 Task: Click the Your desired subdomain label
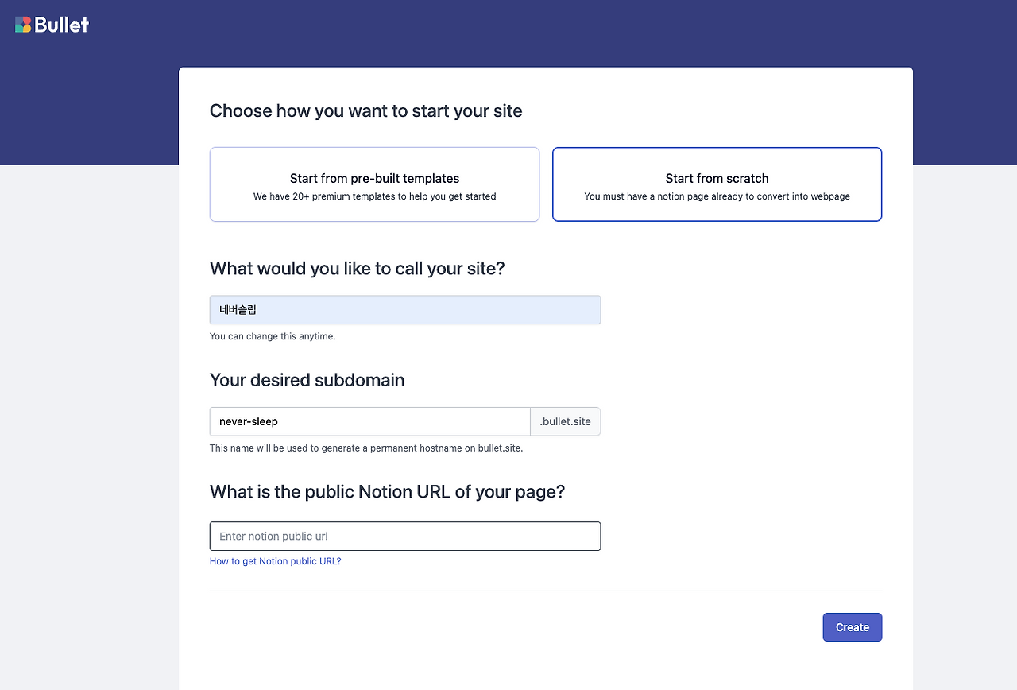pos(307,380)
